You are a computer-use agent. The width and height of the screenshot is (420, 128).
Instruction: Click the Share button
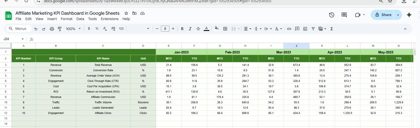click(x=383, y=15)
